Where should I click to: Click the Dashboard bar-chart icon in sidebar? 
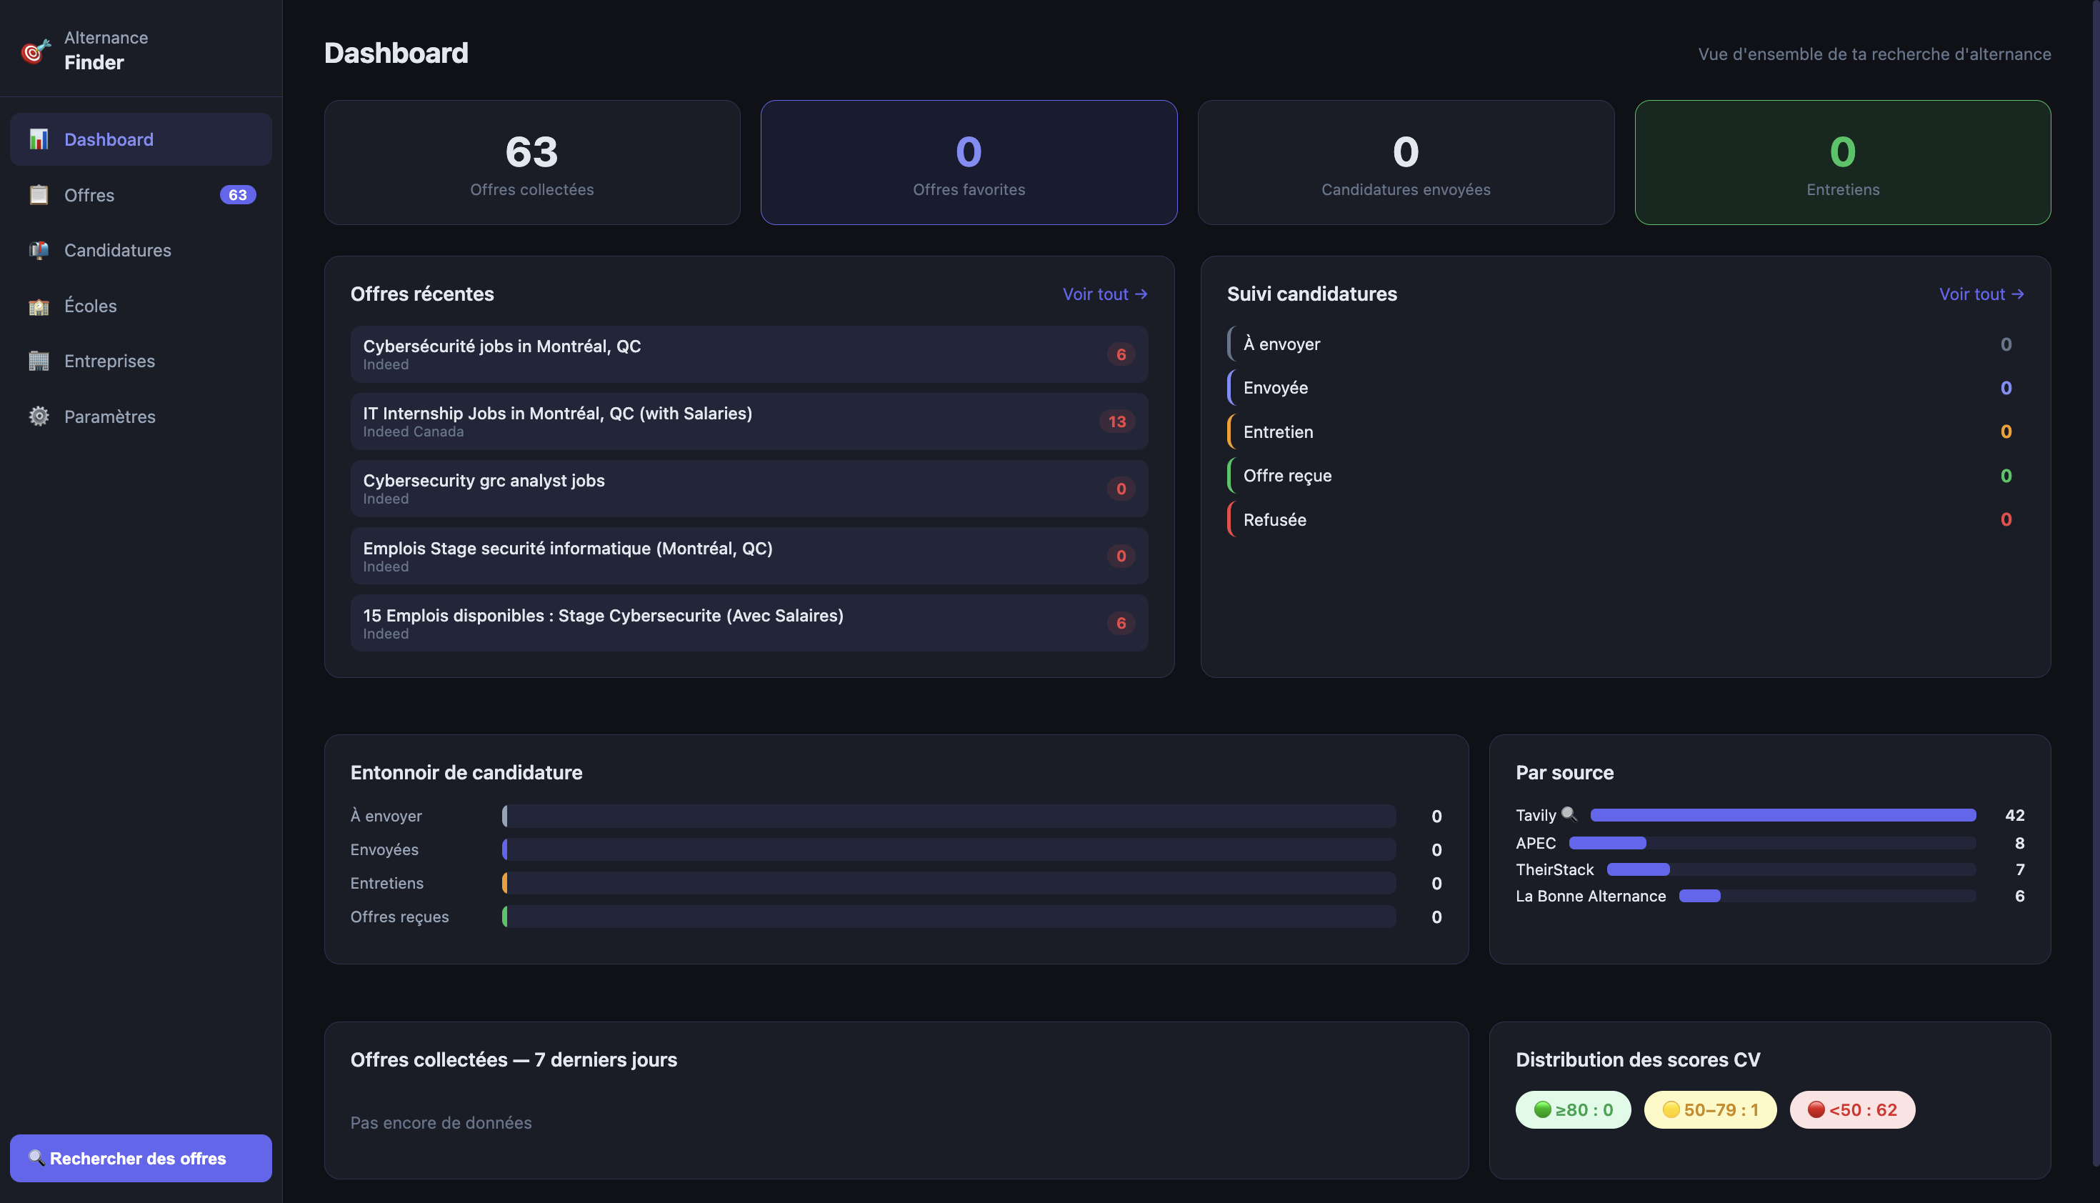click(x=39, y=139)
